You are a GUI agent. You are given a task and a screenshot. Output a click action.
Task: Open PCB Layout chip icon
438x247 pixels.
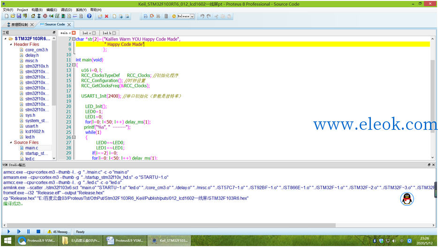tap(45, 16)
